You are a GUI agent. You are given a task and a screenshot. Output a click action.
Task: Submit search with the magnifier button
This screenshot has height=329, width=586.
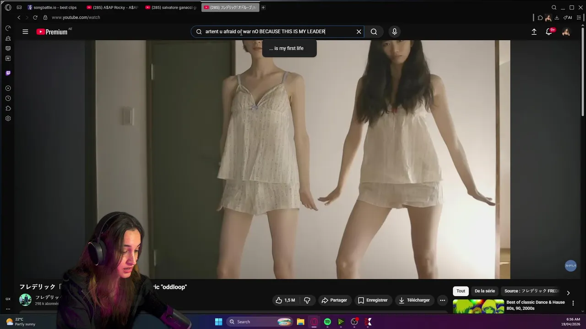pyautogui.click(x=374, y=32)
